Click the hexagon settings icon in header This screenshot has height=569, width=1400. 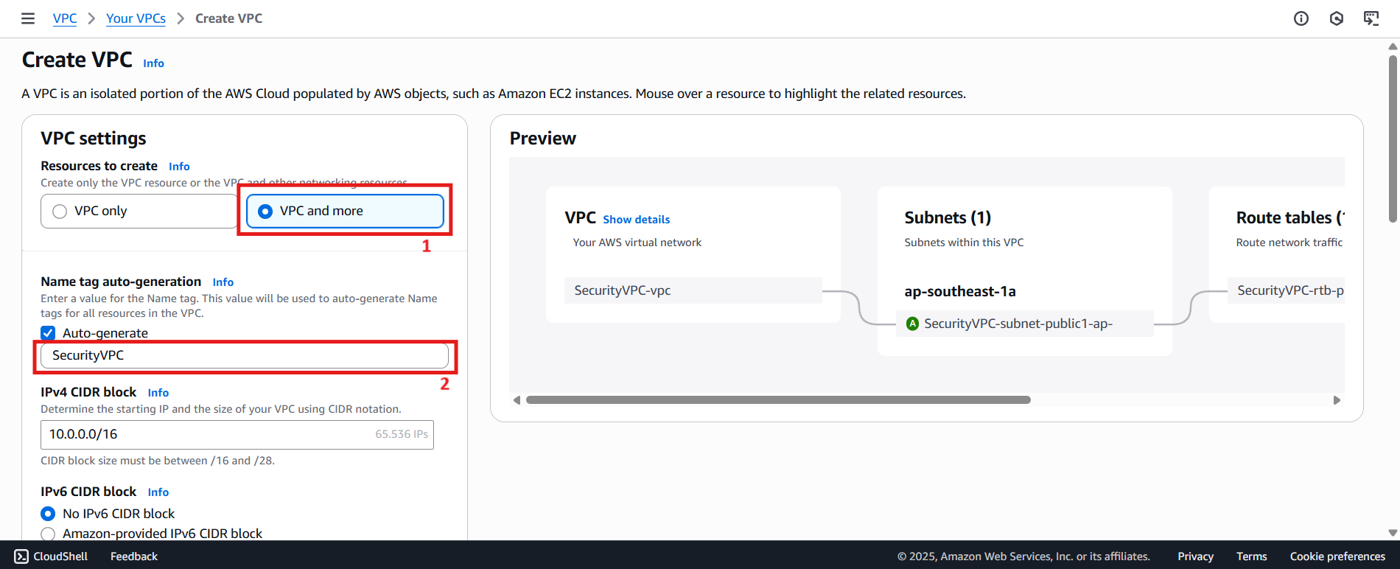pyautogui.click(x=1337, y=18)
